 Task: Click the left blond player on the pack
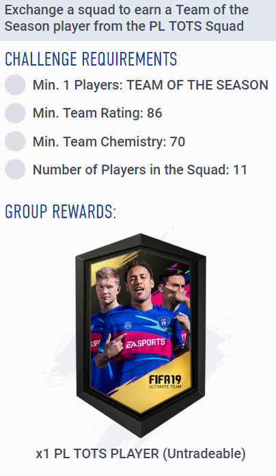click(x=107, y=288)
